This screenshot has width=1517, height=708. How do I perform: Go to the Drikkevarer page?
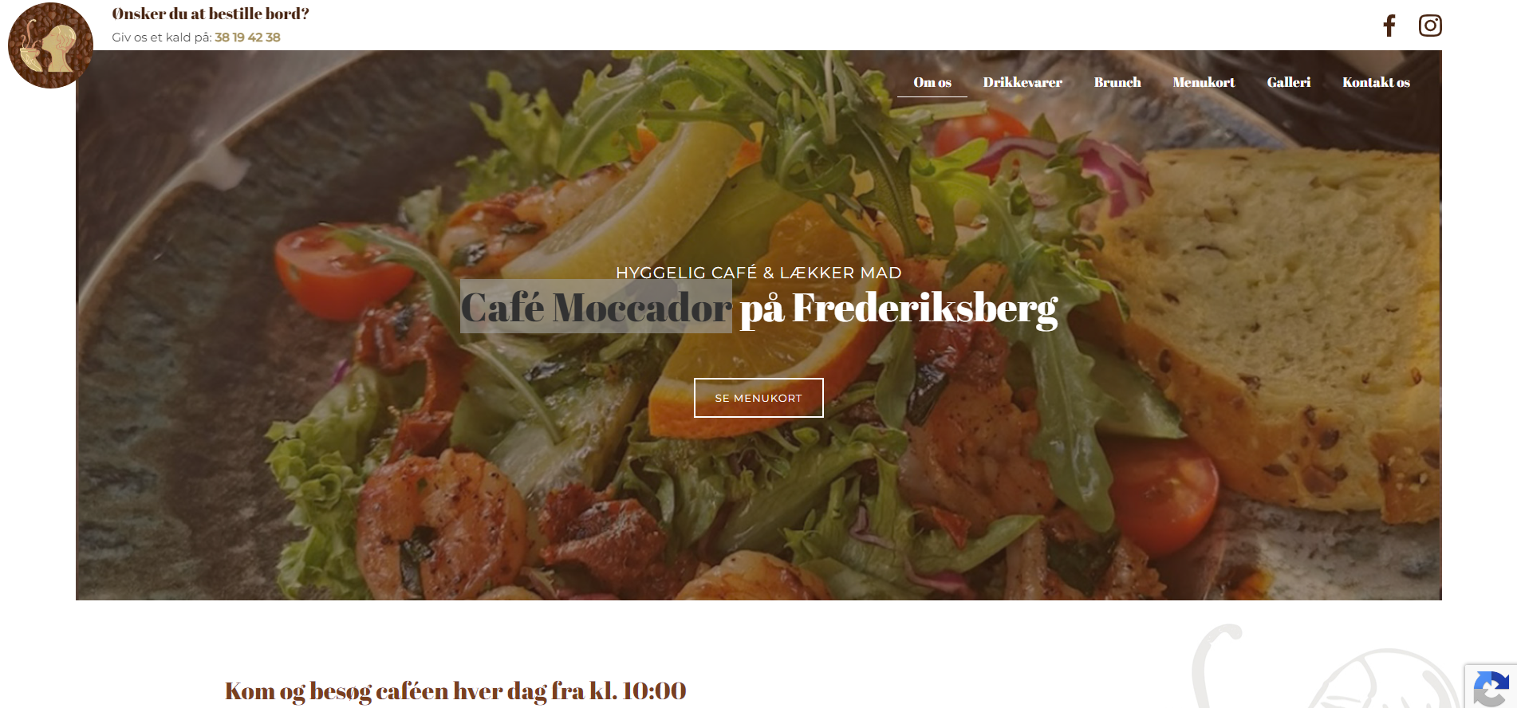pos(1022,82)
